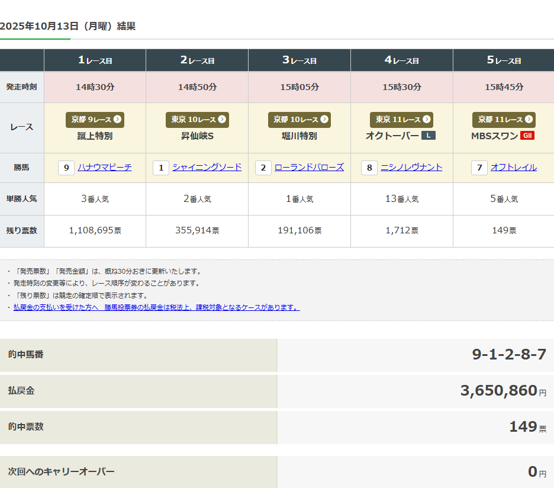This screenshot has width=554, height=488.
Task: Click the L badge next to オクトーバー
Action: click(428, 136)
